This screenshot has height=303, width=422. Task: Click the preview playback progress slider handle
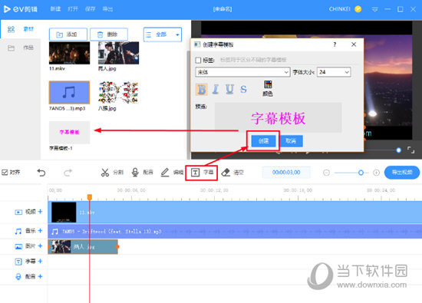click(398, 150)
